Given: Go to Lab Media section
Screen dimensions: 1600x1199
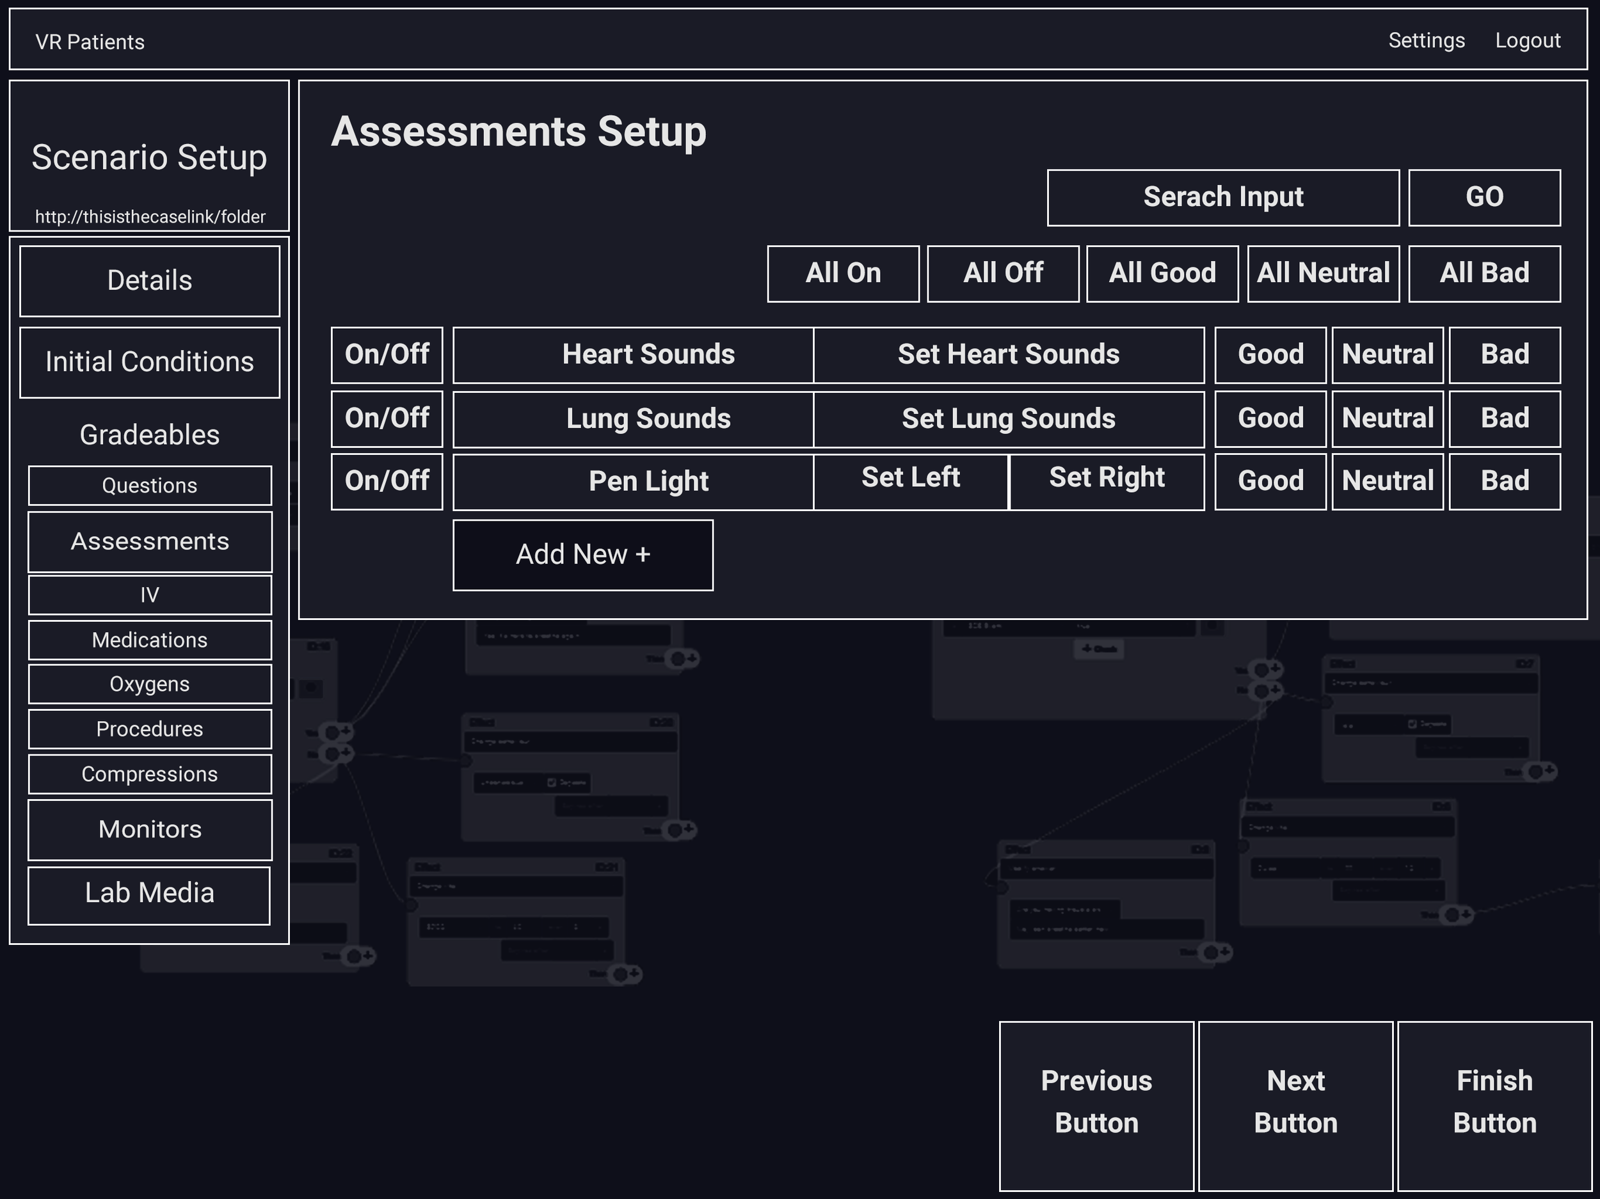Looking at the screenshot, I should 149,894.
